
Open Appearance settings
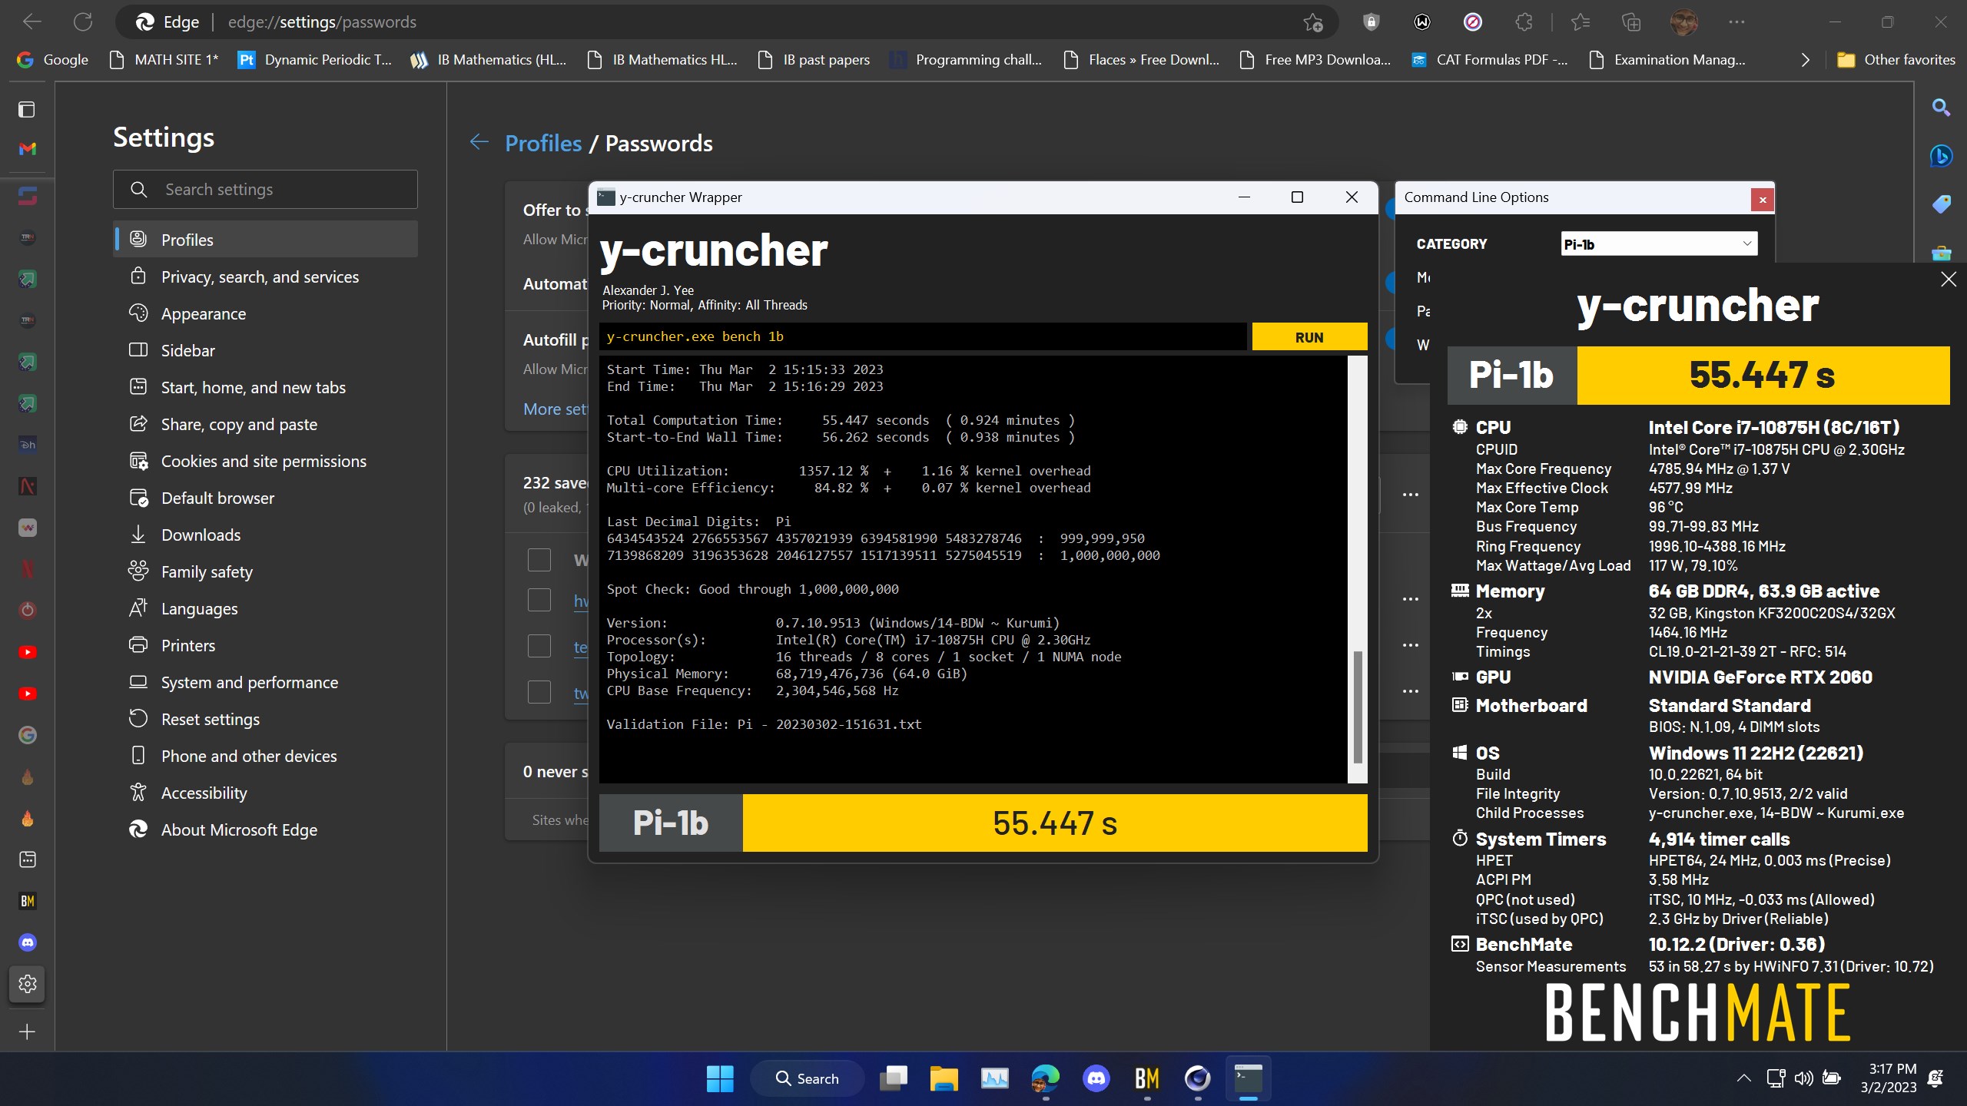pyautogui.click(x=266, y=313)
